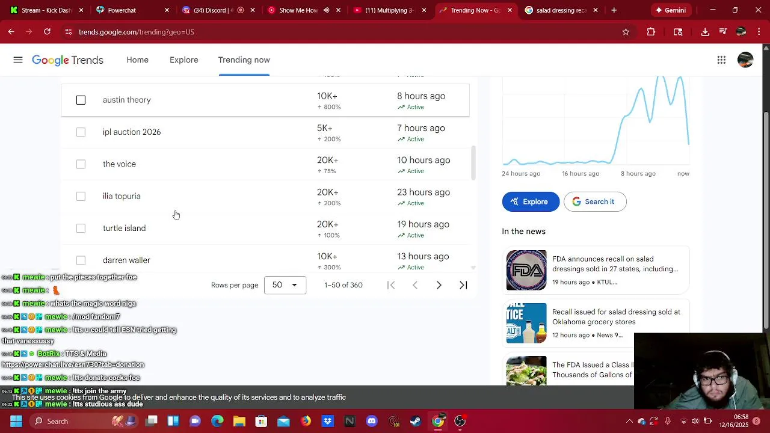Open Mail app from taskbar

point(283,421)
